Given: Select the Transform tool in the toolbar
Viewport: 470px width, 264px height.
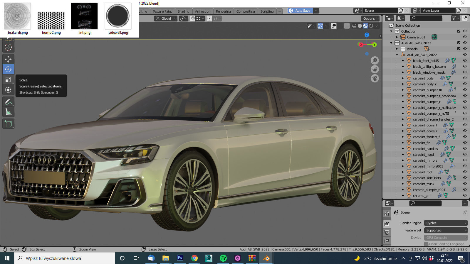Looking at the screenshot, I should pyautogui.click(x=8, y=90).
